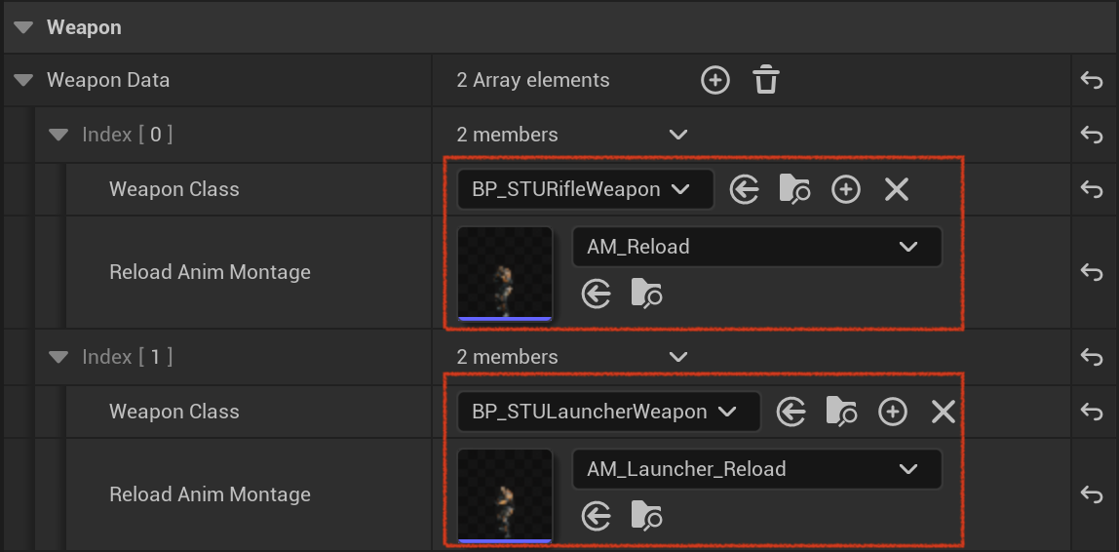Collapse the Index [ 0 ] array element
Screen dimensions: 1119x552
(58, 135)
